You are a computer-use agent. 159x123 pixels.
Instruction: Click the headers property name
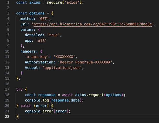pyautogui.click(x=28, y=51)
